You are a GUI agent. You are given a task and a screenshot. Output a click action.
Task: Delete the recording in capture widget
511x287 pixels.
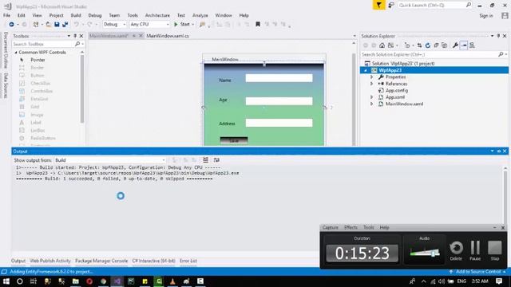(456, 250)
